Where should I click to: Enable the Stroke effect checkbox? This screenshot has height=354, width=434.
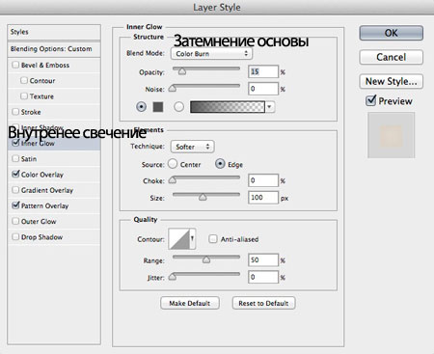point(15,112)
